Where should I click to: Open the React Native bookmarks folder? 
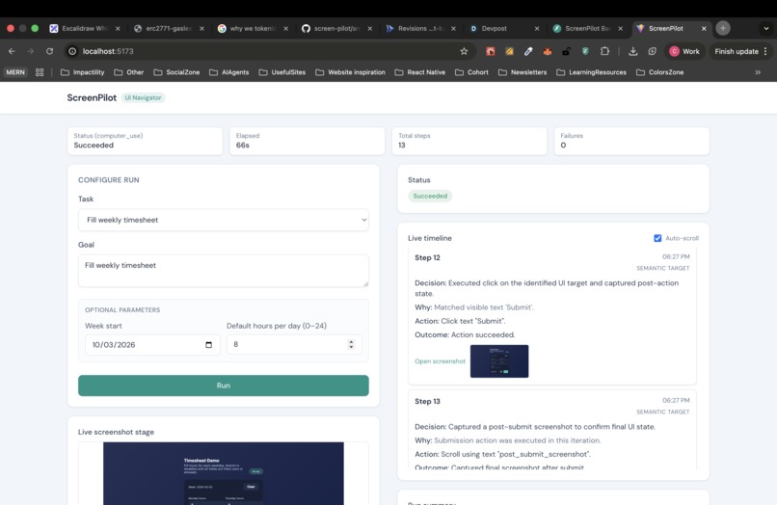(420, 72)
